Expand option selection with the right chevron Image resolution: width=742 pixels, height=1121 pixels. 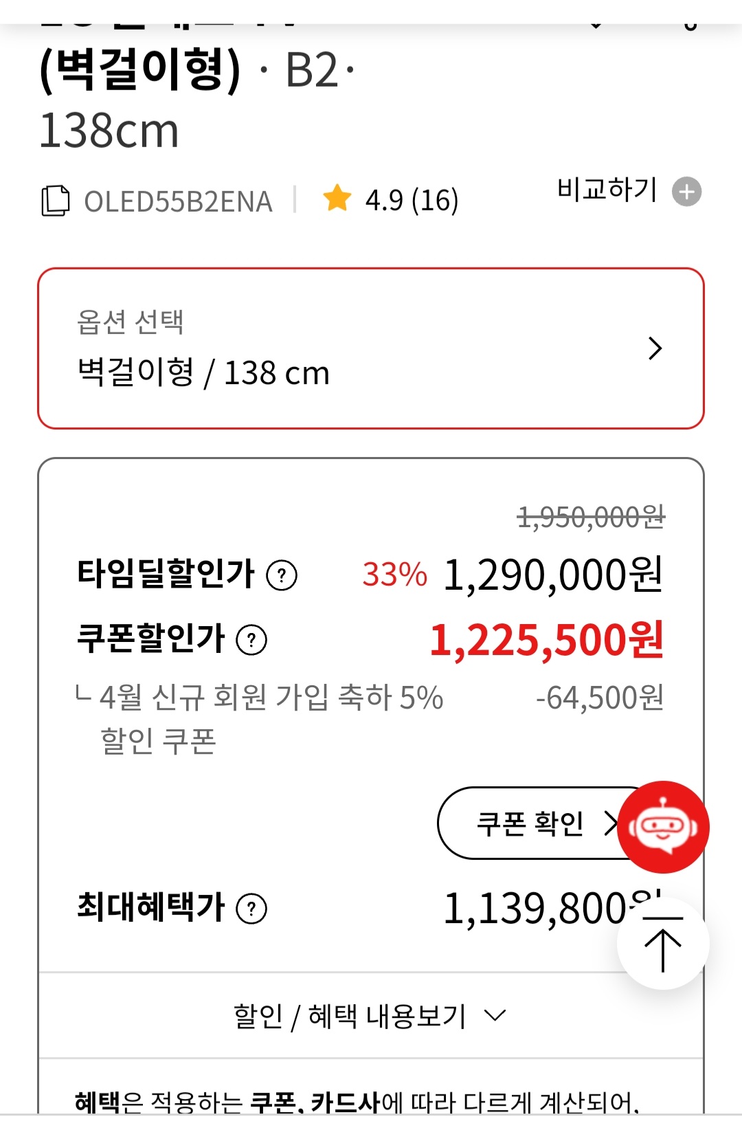click(x=655, y=348)
